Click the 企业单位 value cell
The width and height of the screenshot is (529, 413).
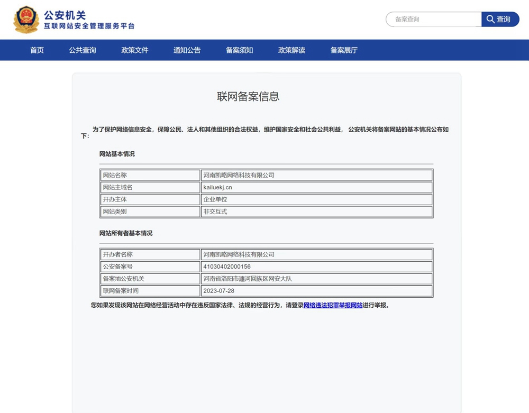coord(317,199)
